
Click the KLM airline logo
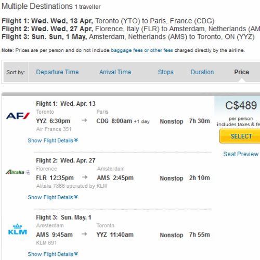click(18, 229)
